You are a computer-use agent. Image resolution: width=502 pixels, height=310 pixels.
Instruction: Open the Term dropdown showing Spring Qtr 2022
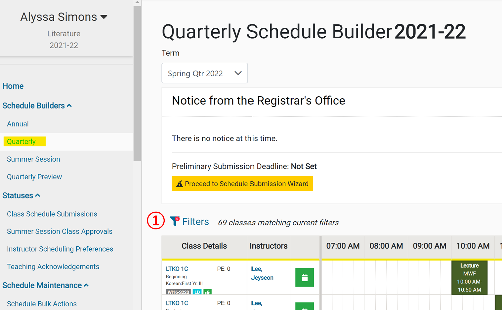point(204,73)
